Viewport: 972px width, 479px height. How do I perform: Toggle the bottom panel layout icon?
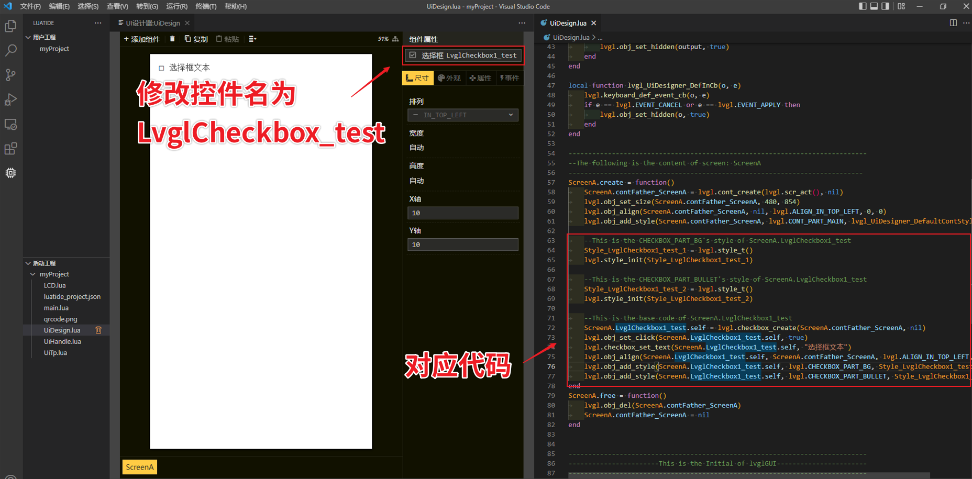click(874, 6)
